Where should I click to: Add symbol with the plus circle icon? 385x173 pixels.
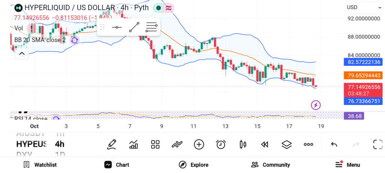coord(199,144)
